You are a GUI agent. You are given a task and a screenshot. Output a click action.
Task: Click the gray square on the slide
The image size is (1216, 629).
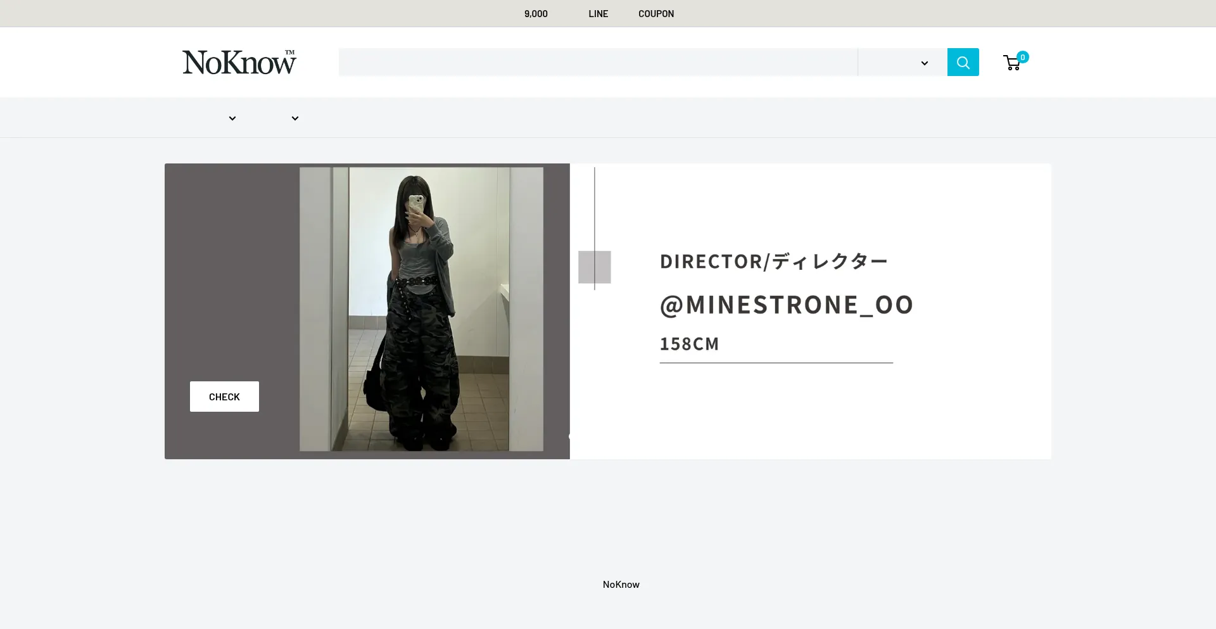point(594,267)
